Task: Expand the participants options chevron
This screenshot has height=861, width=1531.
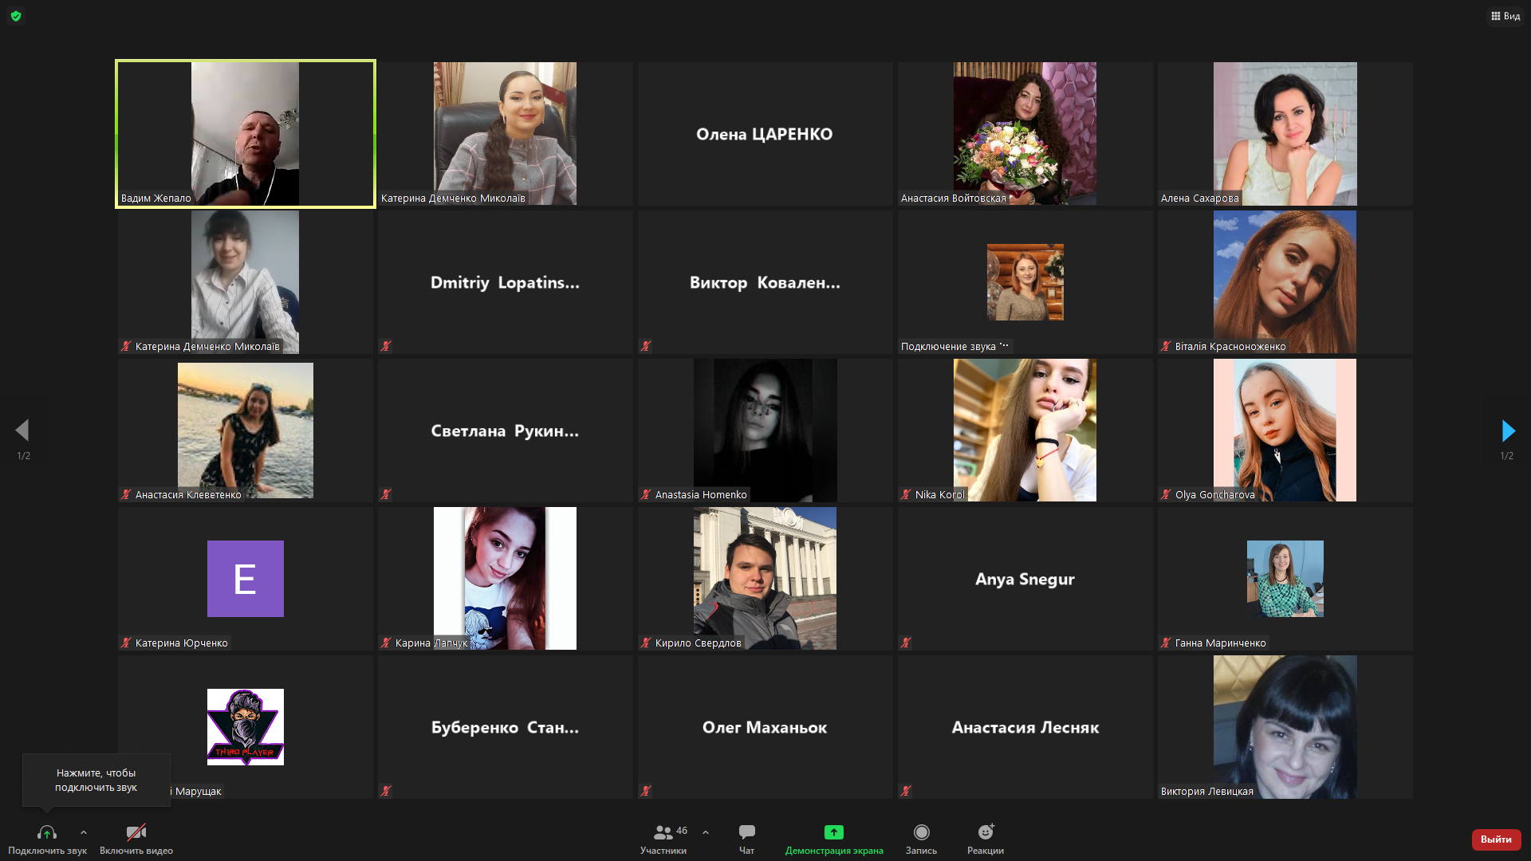Action: (706, 832)
